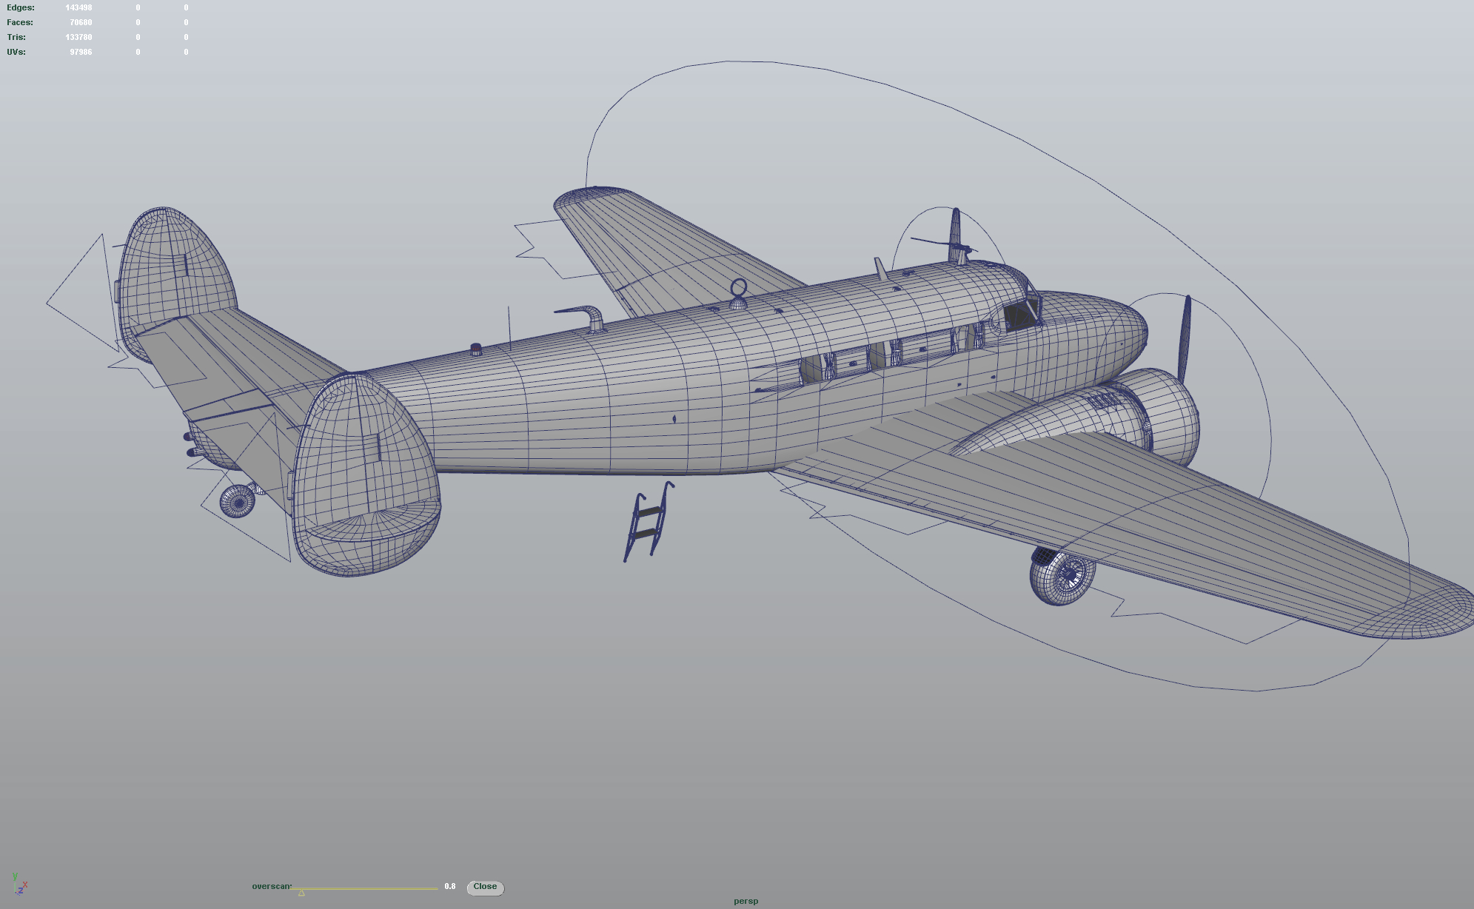This screenshot has width=1474, height=909.
Task: Click the Faces count readout
Action: 81,22
